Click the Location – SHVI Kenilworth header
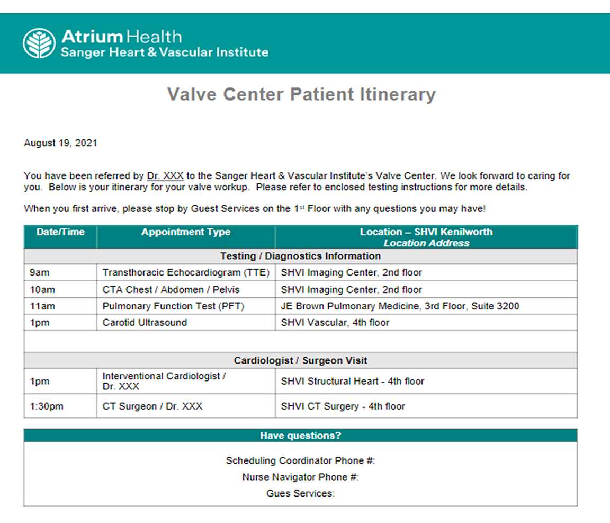610x523 pixels. (x=426, y=232)
